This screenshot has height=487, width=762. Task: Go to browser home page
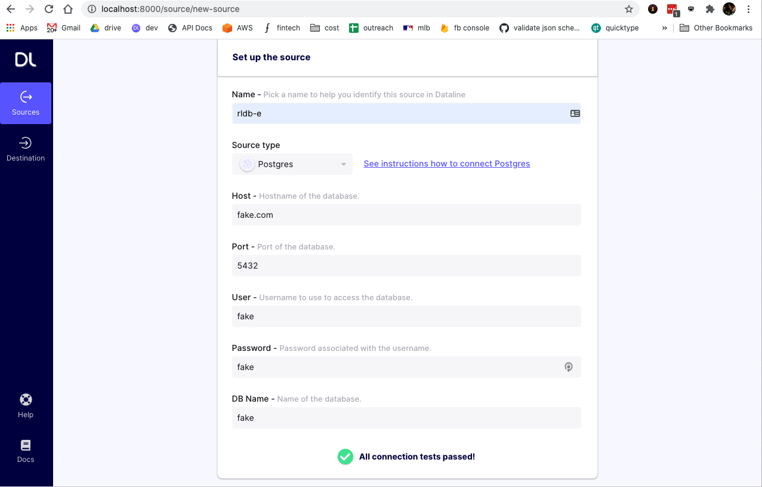68,9
